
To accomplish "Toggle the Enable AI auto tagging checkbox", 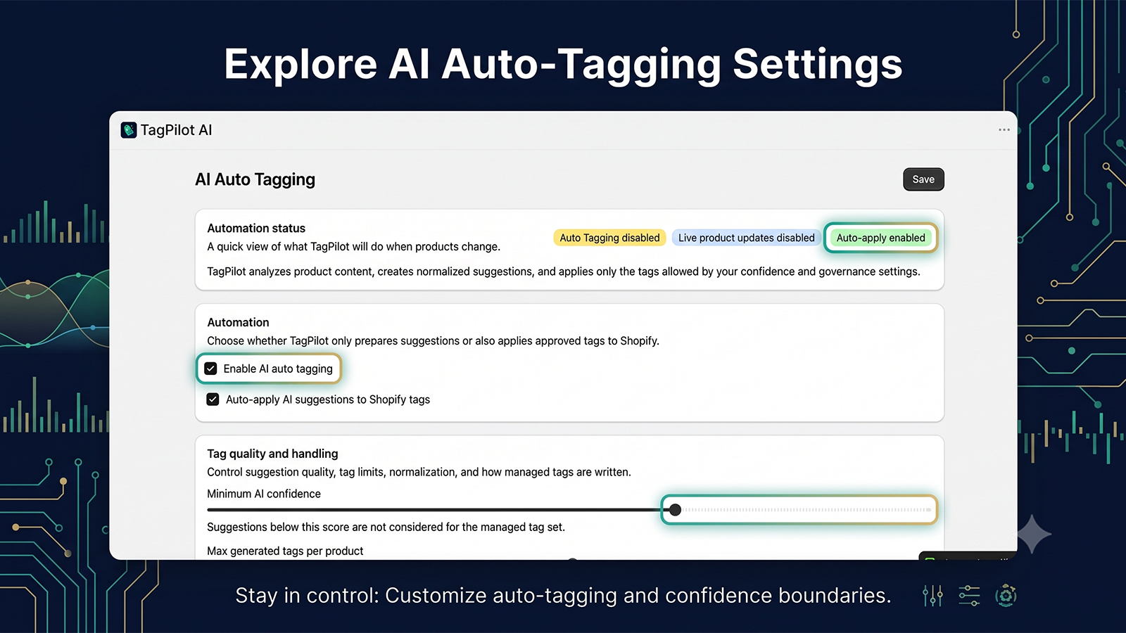I will pyautogui.click(x=211, y=369).
